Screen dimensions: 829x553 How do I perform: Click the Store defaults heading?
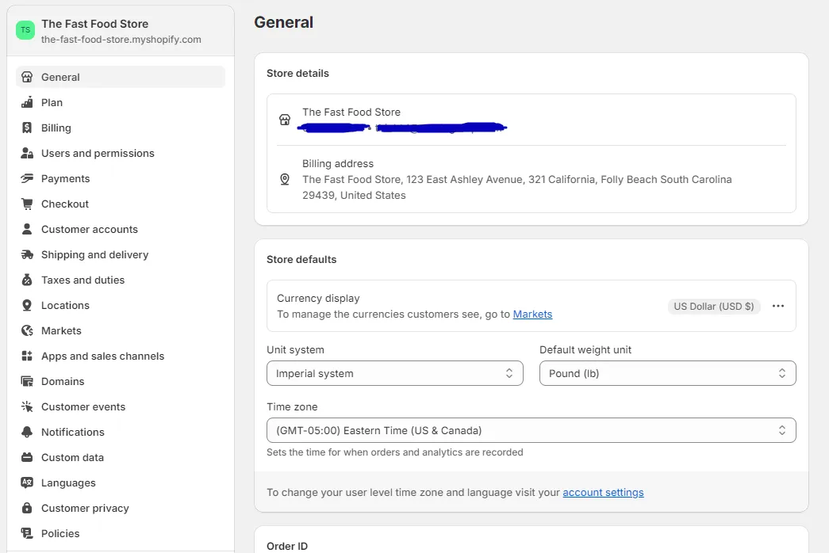[301, 259]
